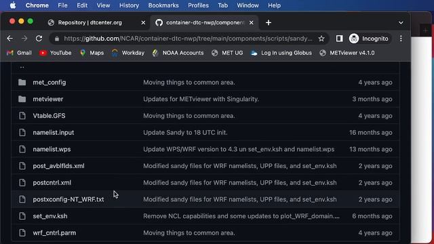Open the met_config folder

50,83
